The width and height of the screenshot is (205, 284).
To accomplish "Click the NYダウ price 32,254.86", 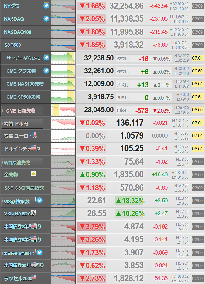I will 127,6.
